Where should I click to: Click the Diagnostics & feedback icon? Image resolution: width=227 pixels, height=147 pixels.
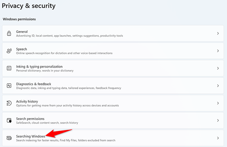tap(9, 86)
